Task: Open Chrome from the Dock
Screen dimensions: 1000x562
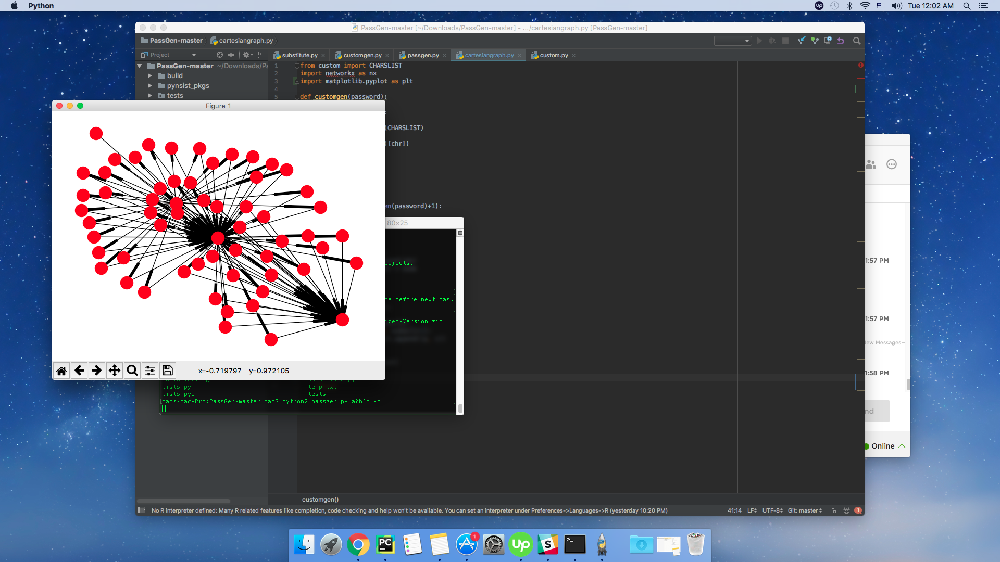Action: (x=358, y=544)
